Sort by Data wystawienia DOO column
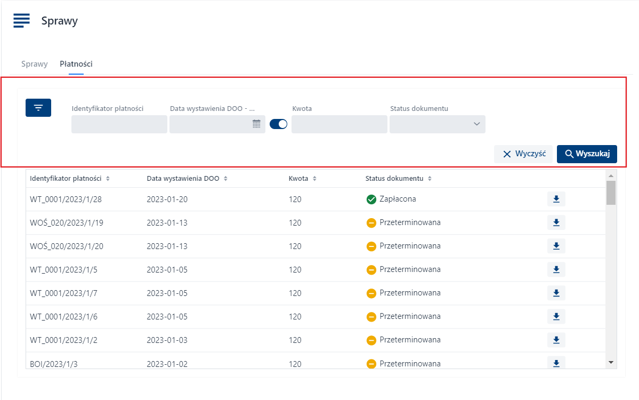639x400 pixels. pyautogui.click(x=225, y=179)
